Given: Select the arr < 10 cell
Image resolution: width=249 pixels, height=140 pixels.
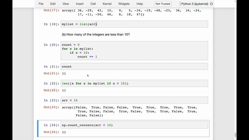Looking at the screenshot, I should coord(134,100).
